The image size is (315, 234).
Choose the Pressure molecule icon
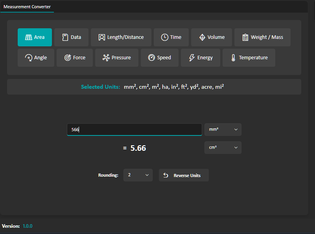[x=106, y=58]
